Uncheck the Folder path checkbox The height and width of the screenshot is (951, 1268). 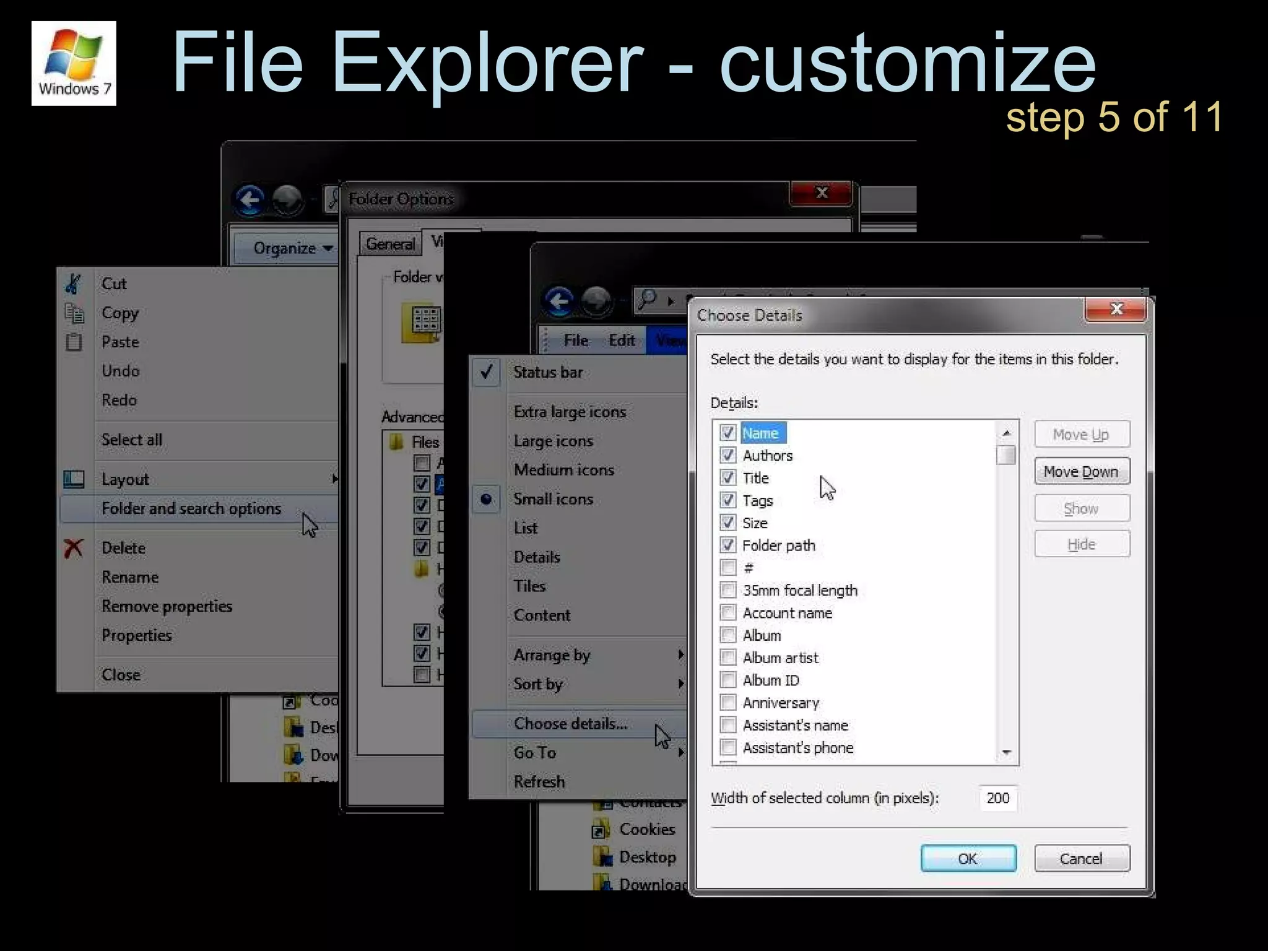[x=727, y=545]
